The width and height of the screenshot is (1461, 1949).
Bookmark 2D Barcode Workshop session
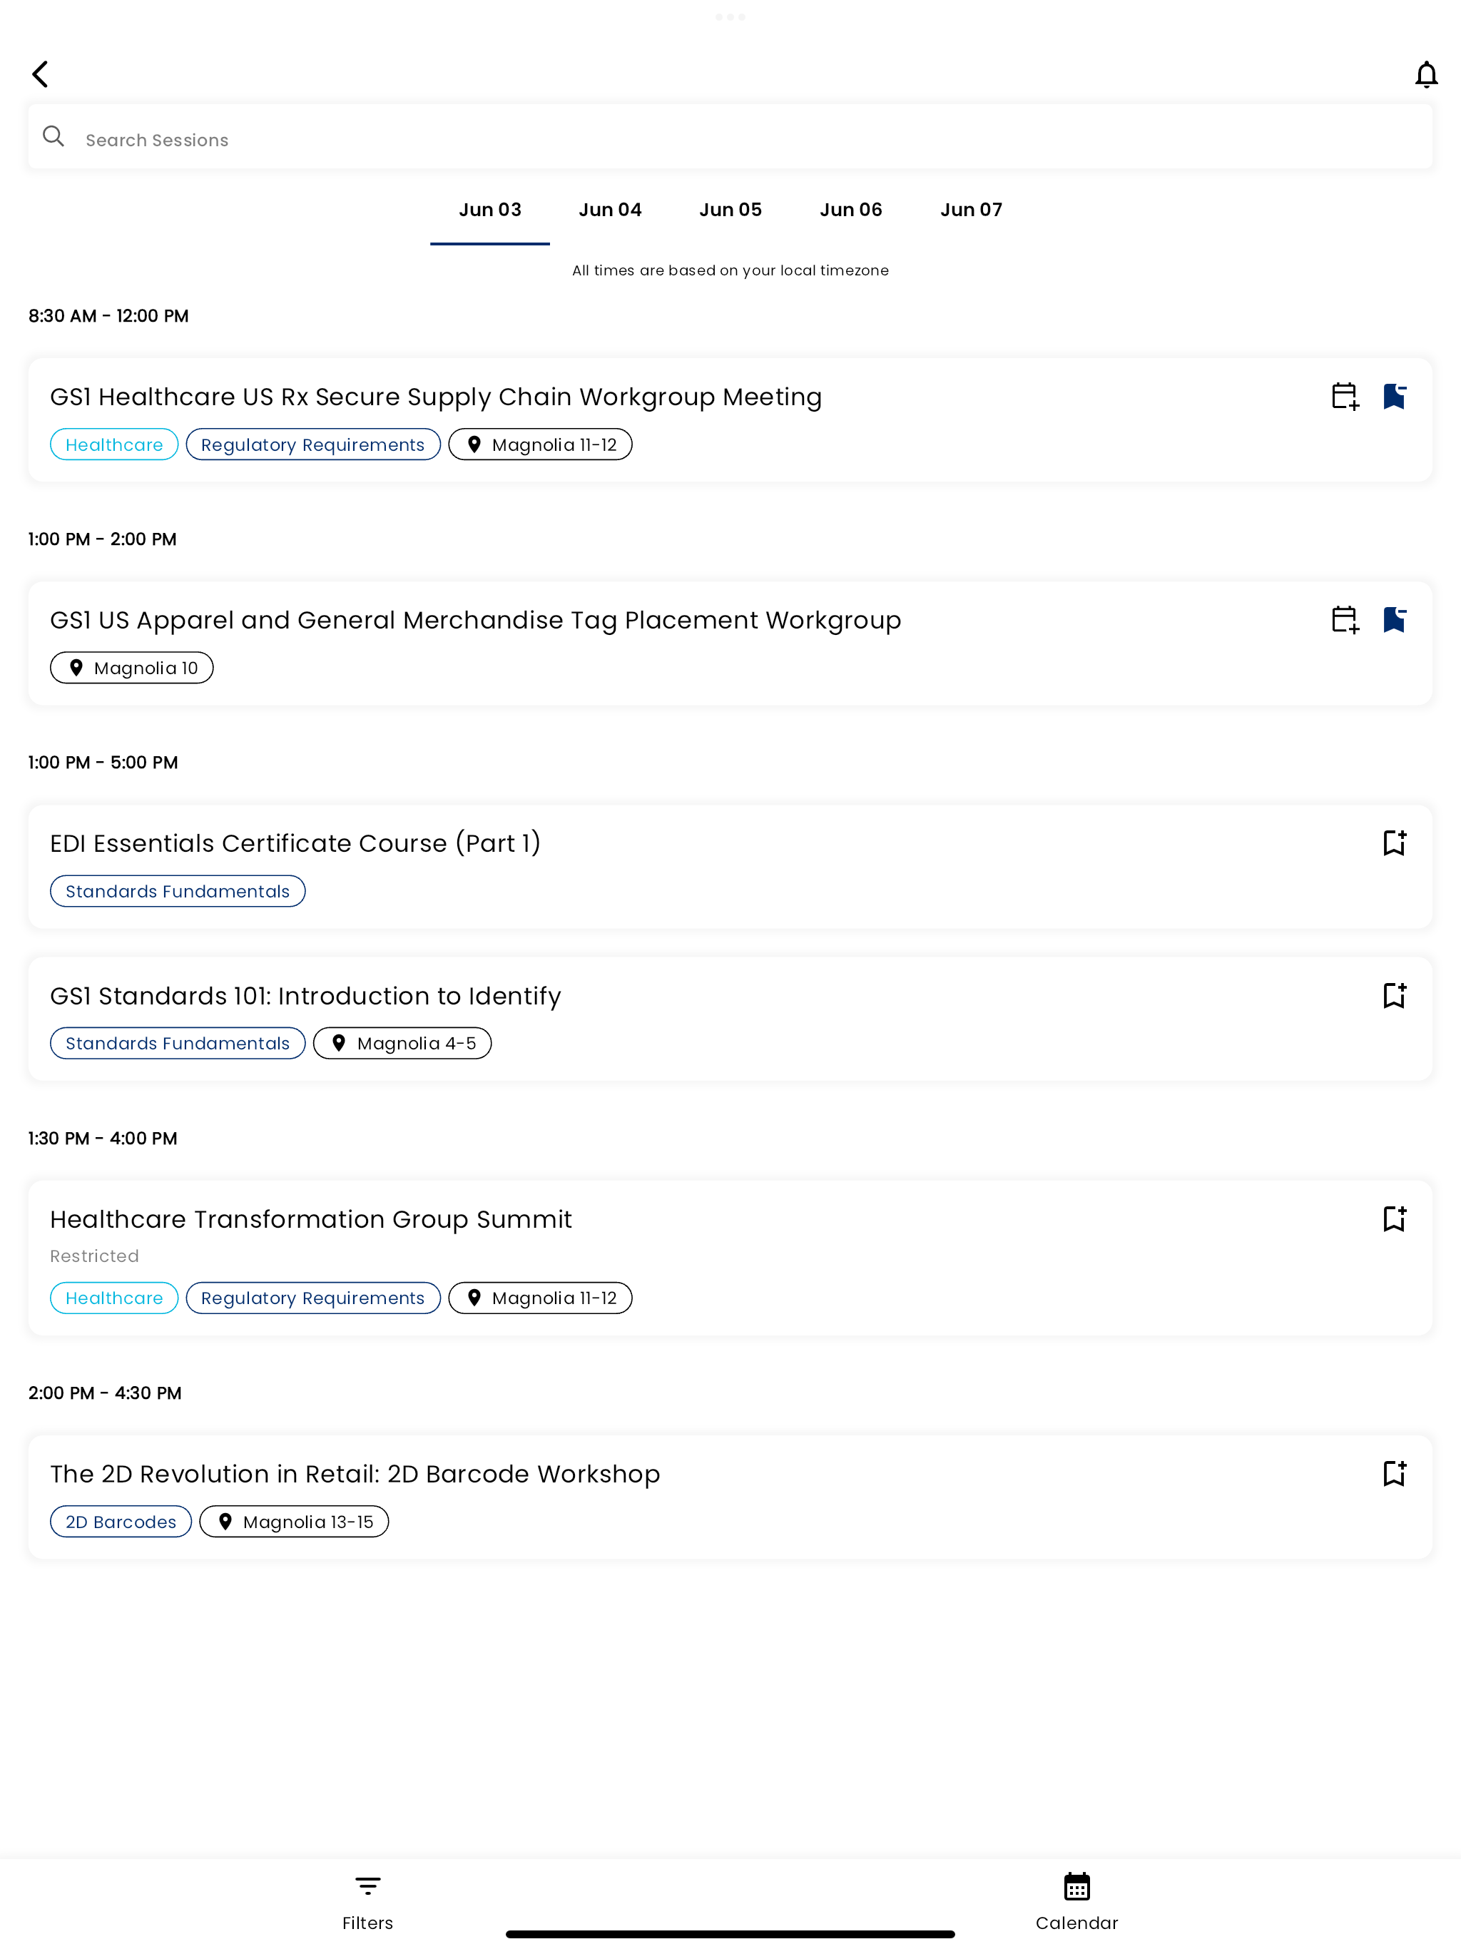click(x=1394, y=1473)
